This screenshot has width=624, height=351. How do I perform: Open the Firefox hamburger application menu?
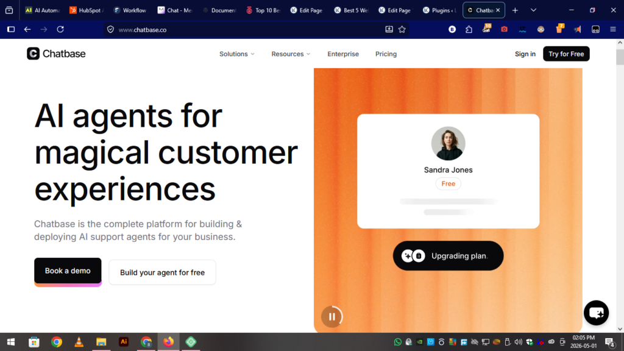pyautogui.click(x=613, y=29)
